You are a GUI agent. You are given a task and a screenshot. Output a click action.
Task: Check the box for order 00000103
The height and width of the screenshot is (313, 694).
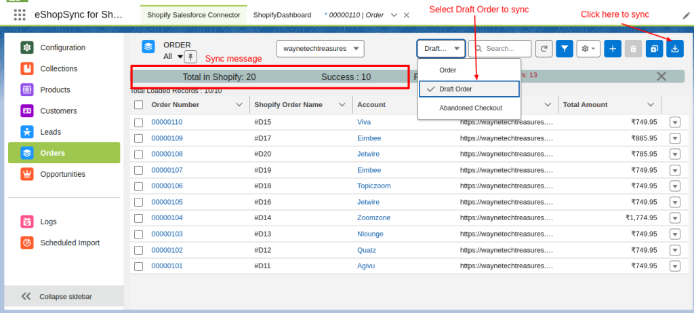(138, 234)
